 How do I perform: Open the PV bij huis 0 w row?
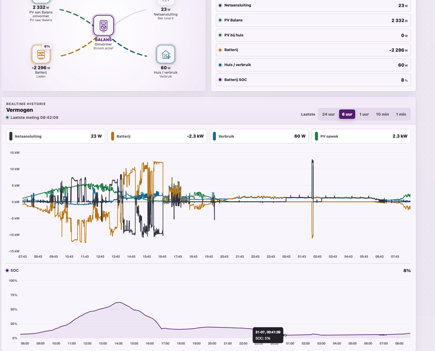coord(313,35)
